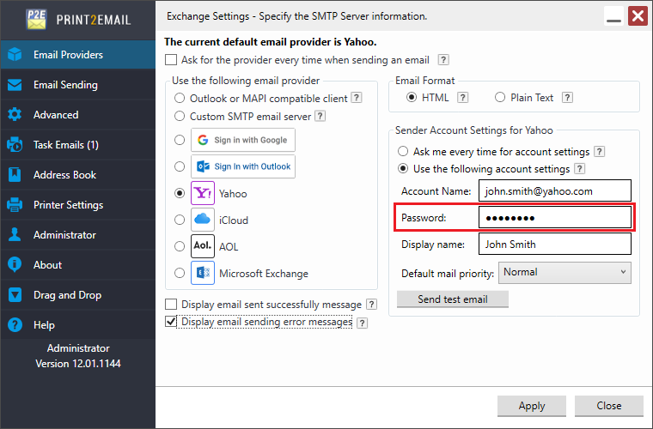Open help for Outlook or MAPI compatible client

pyautogui.click(x=356, y=98)
